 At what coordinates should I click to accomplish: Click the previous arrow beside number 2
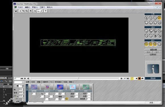[x=17, y=86]
